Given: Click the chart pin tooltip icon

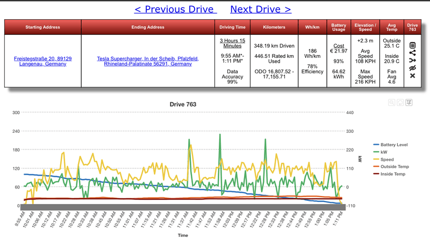Looking at the screenshot, I should point(409,102).
